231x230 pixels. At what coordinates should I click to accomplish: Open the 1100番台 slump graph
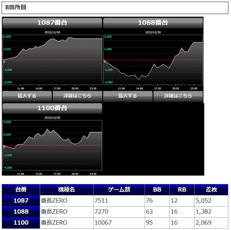point(52,145)
